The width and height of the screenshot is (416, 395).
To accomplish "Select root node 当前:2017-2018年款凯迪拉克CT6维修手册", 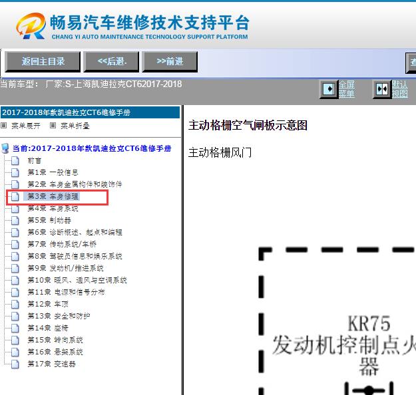I will click(x=92, y=148).
